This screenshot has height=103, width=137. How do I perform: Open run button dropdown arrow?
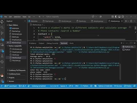click(128, 21)
